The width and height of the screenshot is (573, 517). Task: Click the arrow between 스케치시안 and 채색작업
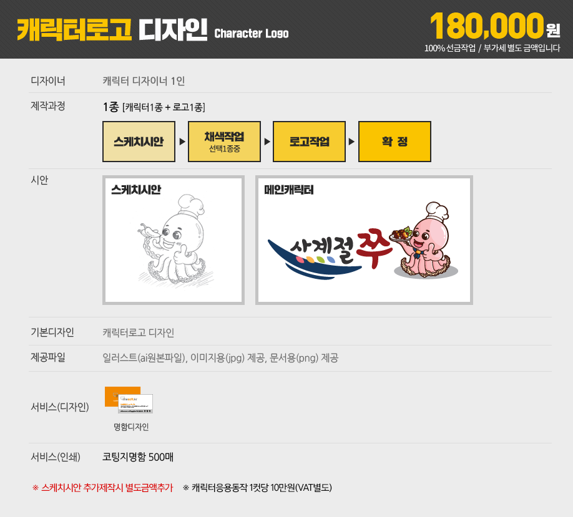point(182,142)
